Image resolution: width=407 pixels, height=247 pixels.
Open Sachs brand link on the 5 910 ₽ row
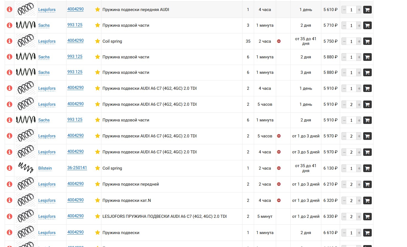tap(44, 120)
